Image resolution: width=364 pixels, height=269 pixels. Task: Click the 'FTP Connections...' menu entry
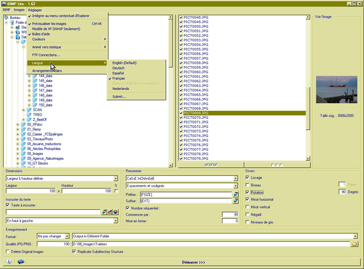coord(46,55)
